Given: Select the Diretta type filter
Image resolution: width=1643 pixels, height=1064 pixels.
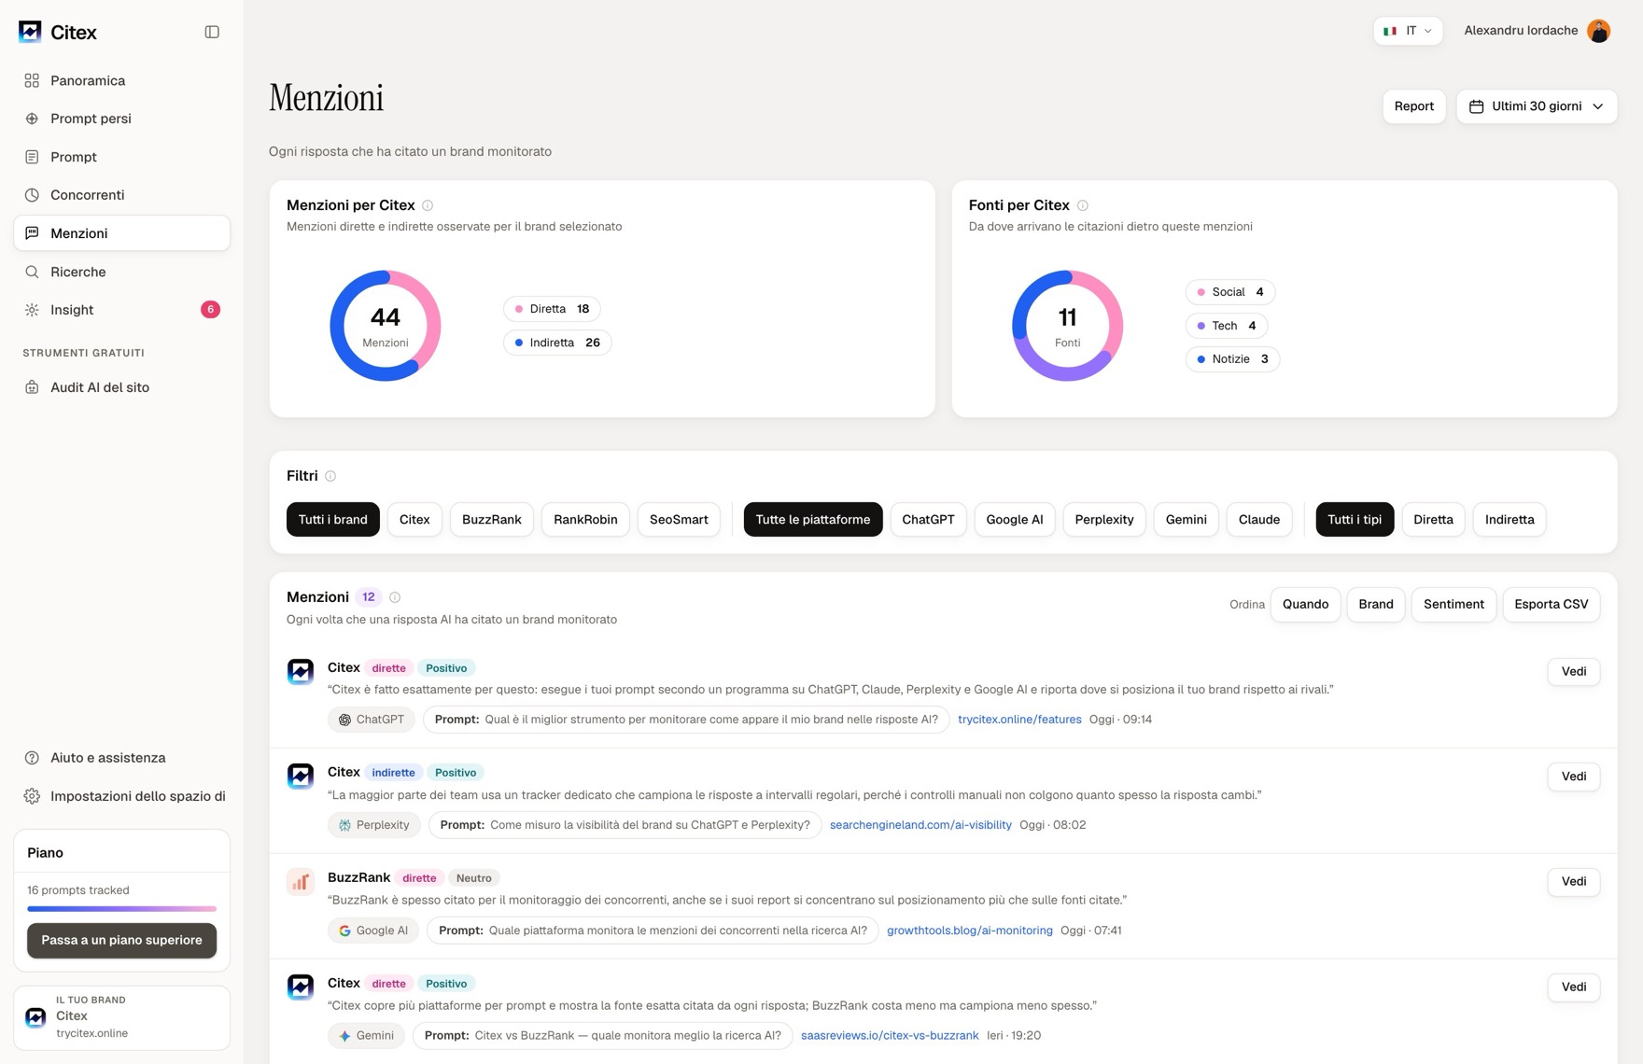Looking at the screenshot, I should [x=1433, y=520].
